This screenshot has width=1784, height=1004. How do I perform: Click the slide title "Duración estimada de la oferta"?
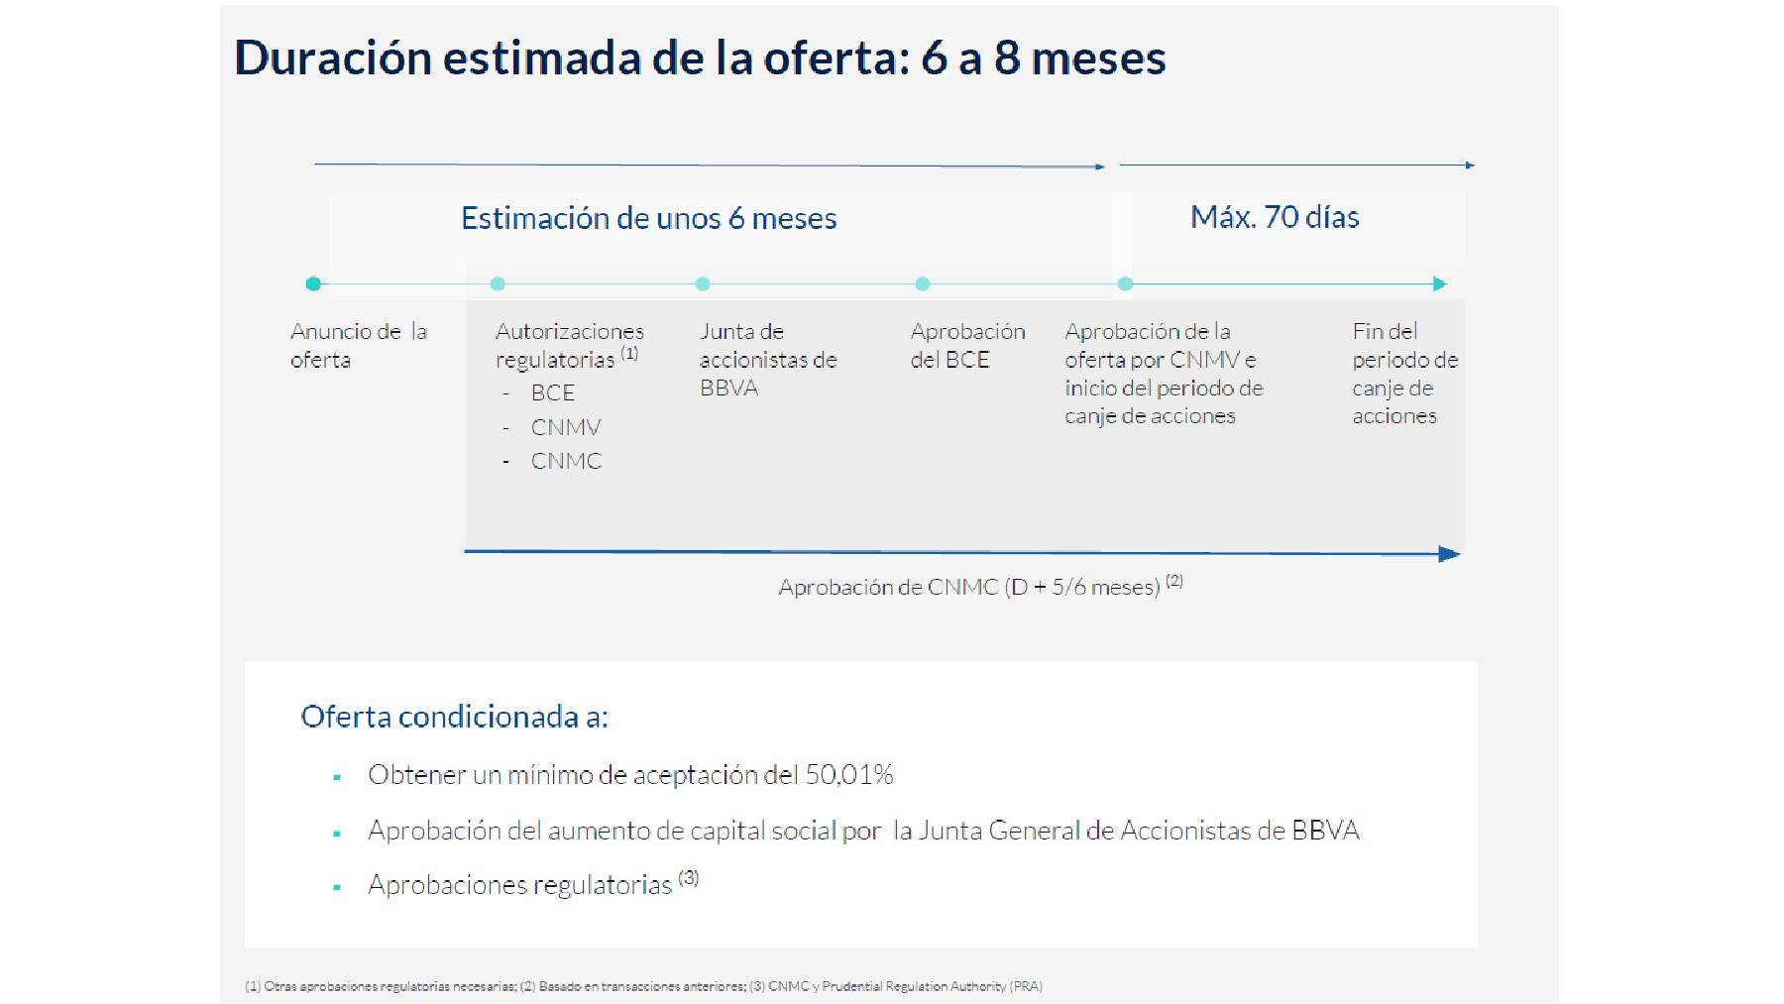(x=700, y=58)
